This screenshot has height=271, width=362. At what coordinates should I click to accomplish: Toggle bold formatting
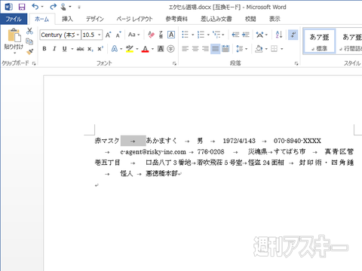tap(44, 49)
